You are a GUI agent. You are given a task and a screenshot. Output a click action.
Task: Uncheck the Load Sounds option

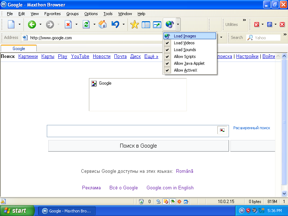190,50
